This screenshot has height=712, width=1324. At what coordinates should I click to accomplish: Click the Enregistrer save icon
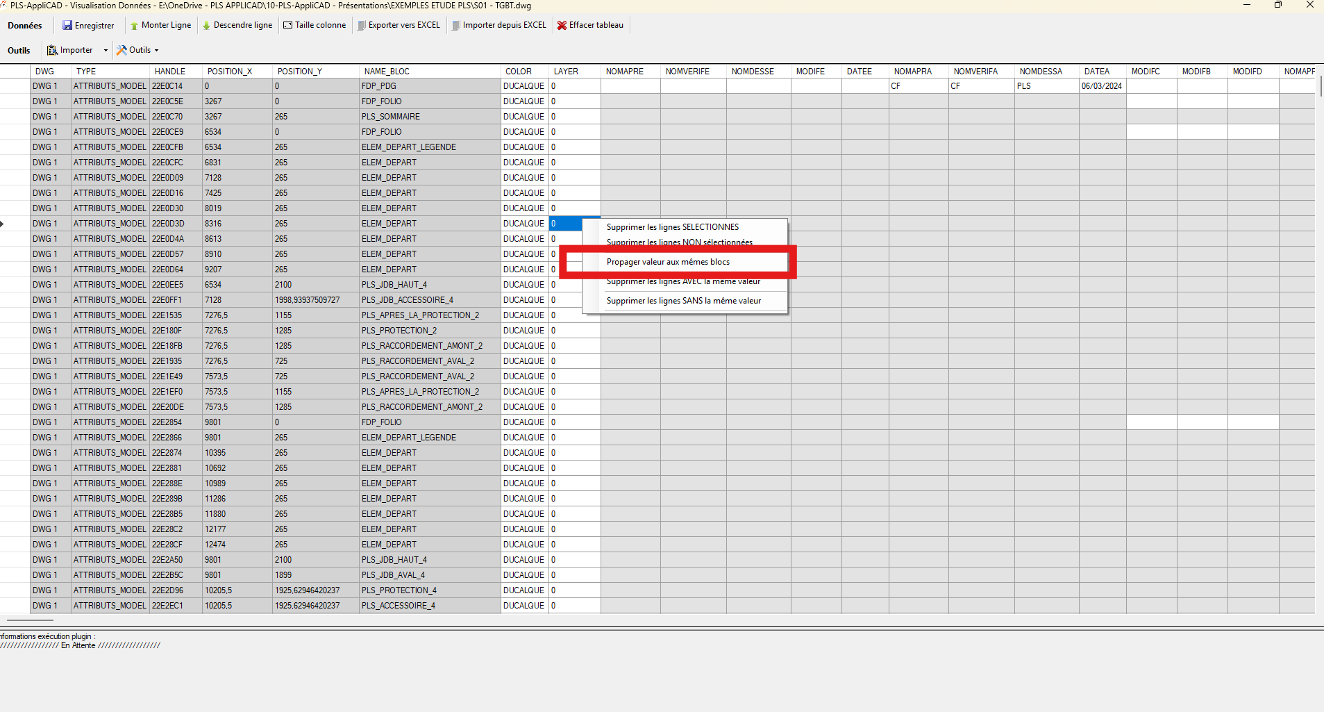(67, 26)
